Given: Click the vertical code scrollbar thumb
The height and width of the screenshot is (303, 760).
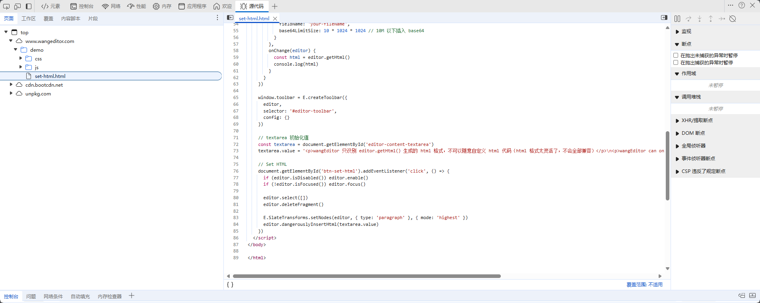Looking at the screenshot, I should click(x=667, y=165).
